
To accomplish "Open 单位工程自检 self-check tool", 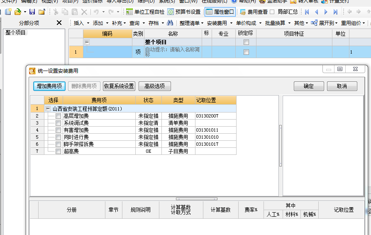I will click(145, 12).
